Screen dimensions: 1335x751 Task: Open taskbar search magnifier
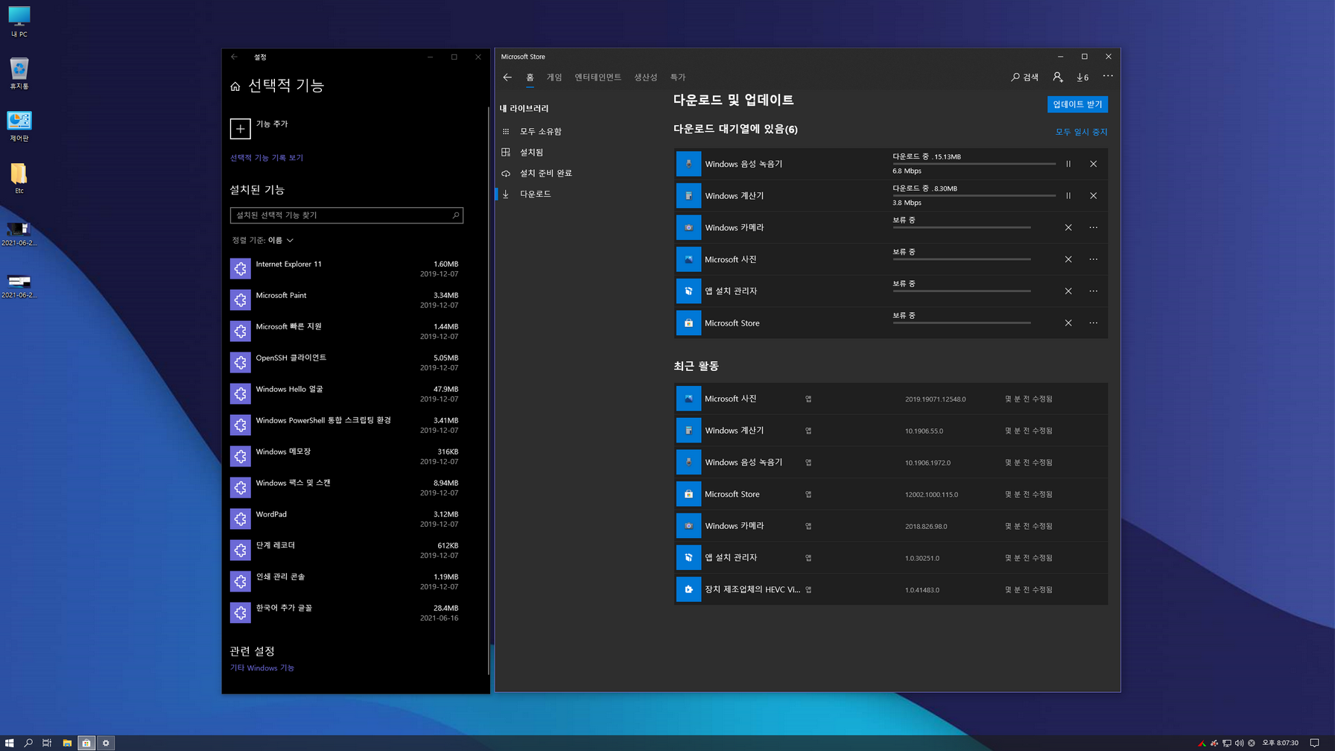[28, 743]
